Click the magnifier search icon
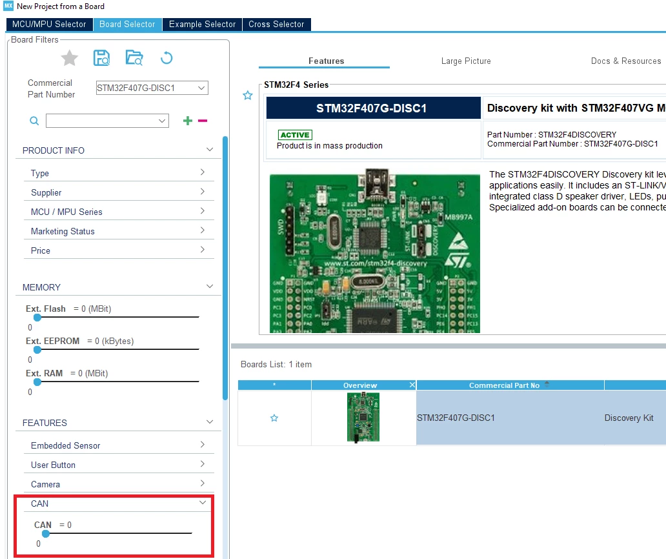666x559 pixels. (34, 121)
